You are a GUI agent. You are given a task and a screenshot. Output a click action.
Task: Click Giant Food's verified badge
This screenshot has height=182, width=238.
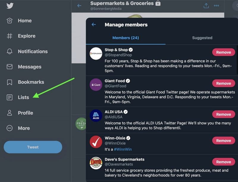tap(129, 81)
